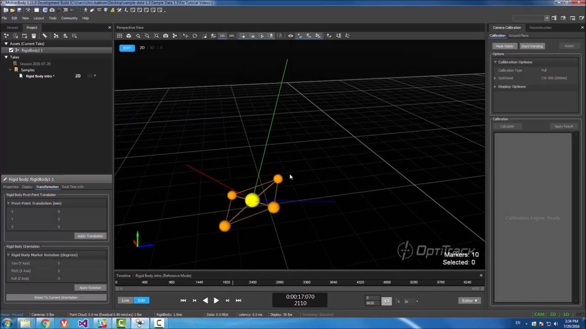The image size is (586, 329).
Task: Click the Windows Start button
Action: coord(7,324)
